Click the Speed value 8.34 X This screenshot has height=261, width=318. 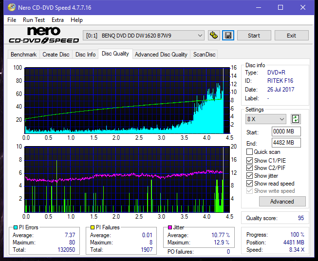tap(297, 250)
